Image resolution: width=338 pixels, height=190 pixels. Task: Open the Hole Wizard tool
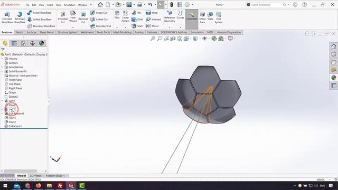(x=73, y=16)
